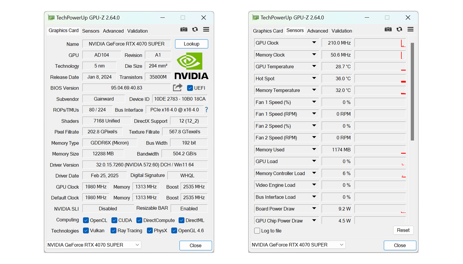
Task: Click the Memory Size value 12288 MB
Action: point(103,154)
